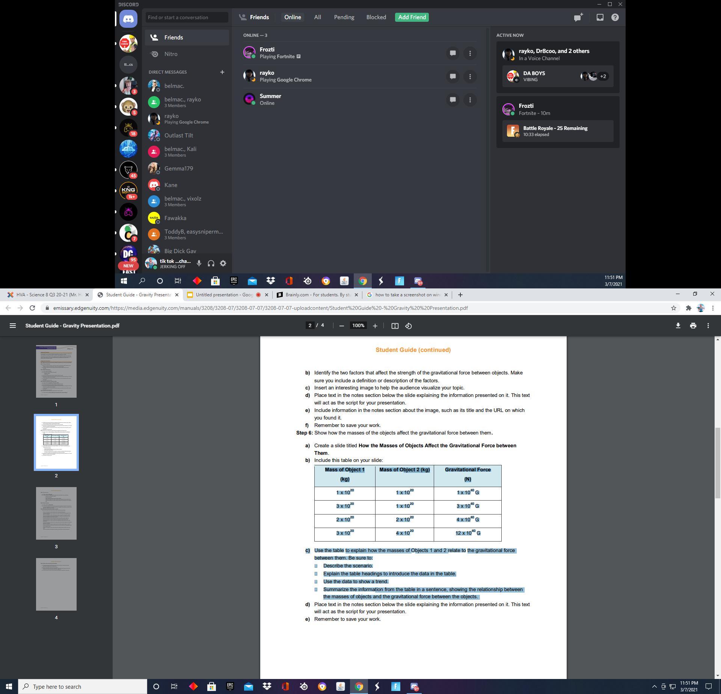
Task: Open PDF viewer more actions menu
Action: (x=708, y=326)
